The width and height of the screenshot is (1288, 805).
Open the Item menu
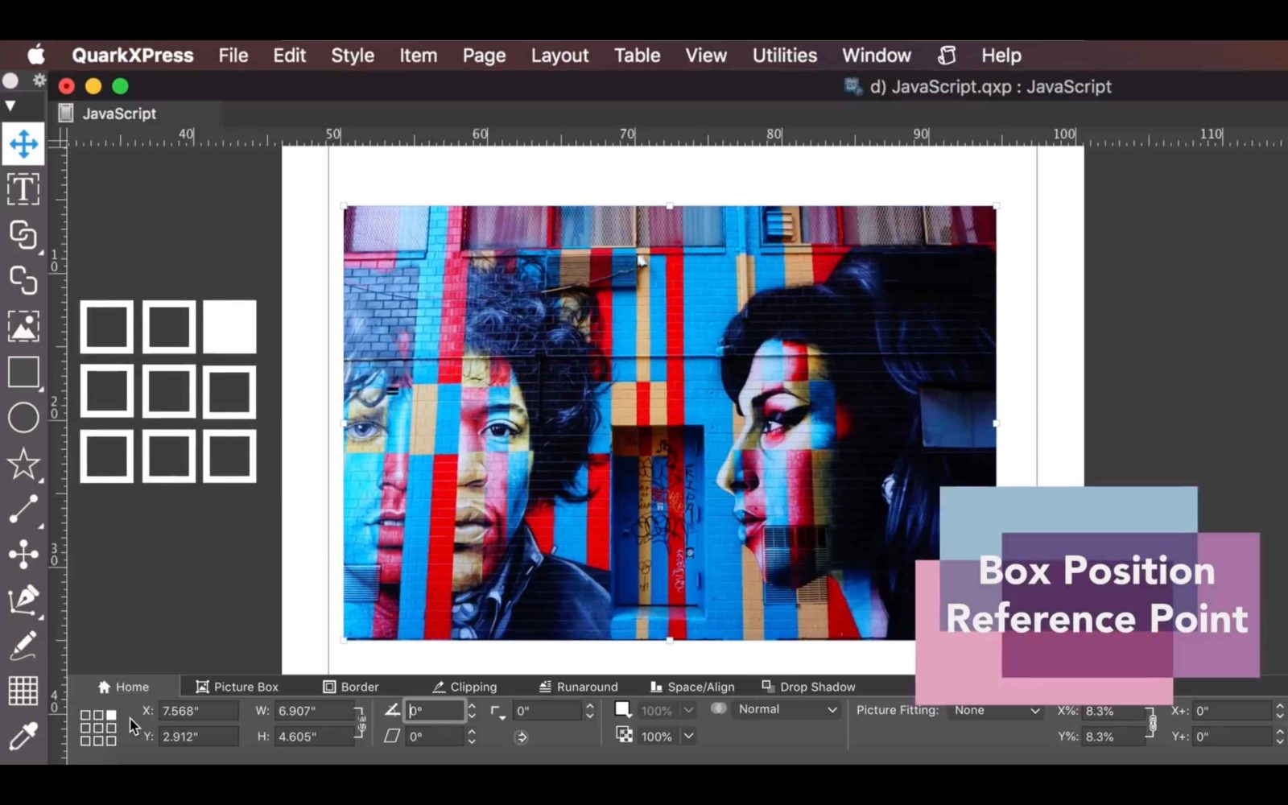point(418,56)
